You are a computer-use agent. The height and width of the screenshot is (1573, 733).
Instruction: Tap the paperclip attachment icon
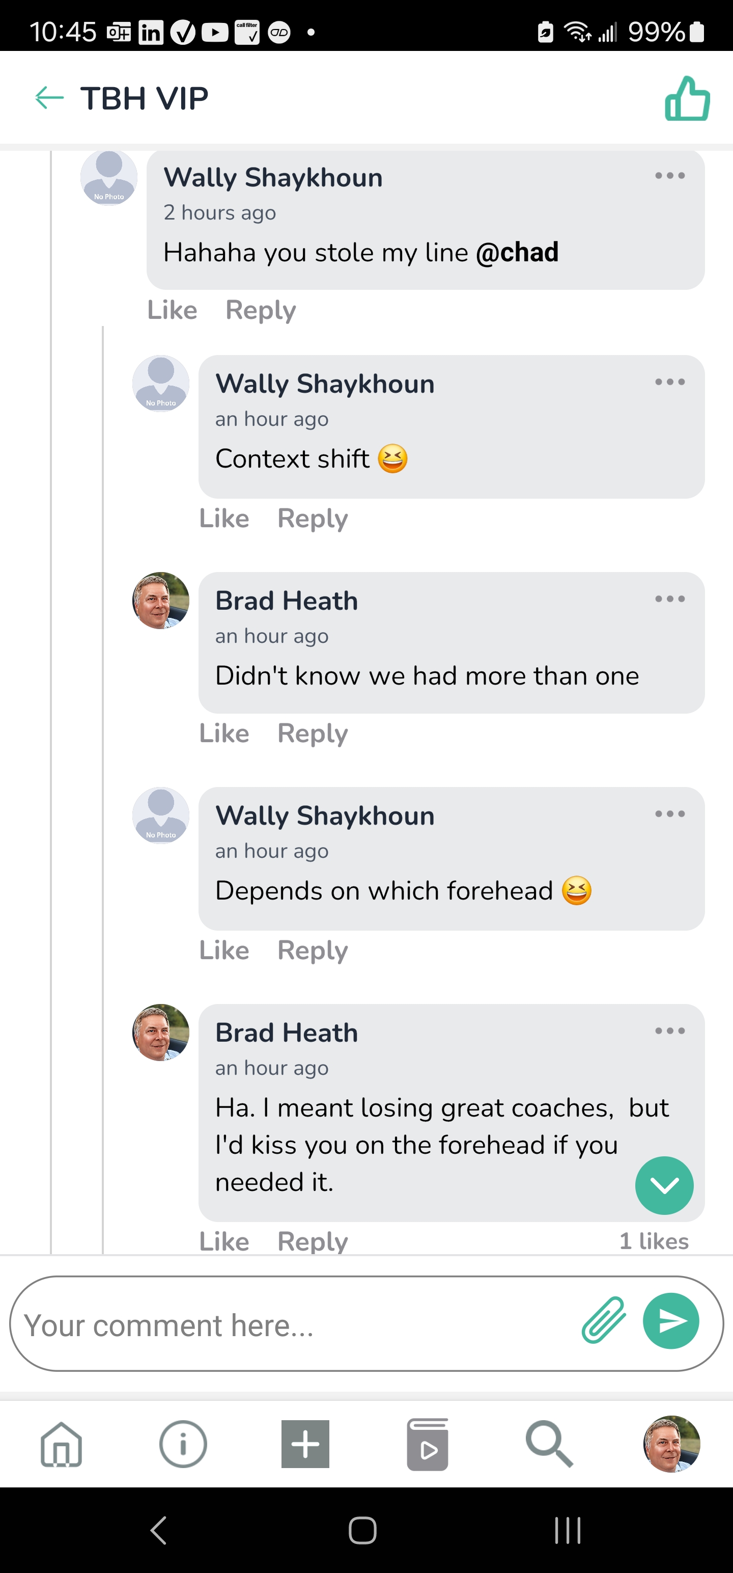point(603,1320)
